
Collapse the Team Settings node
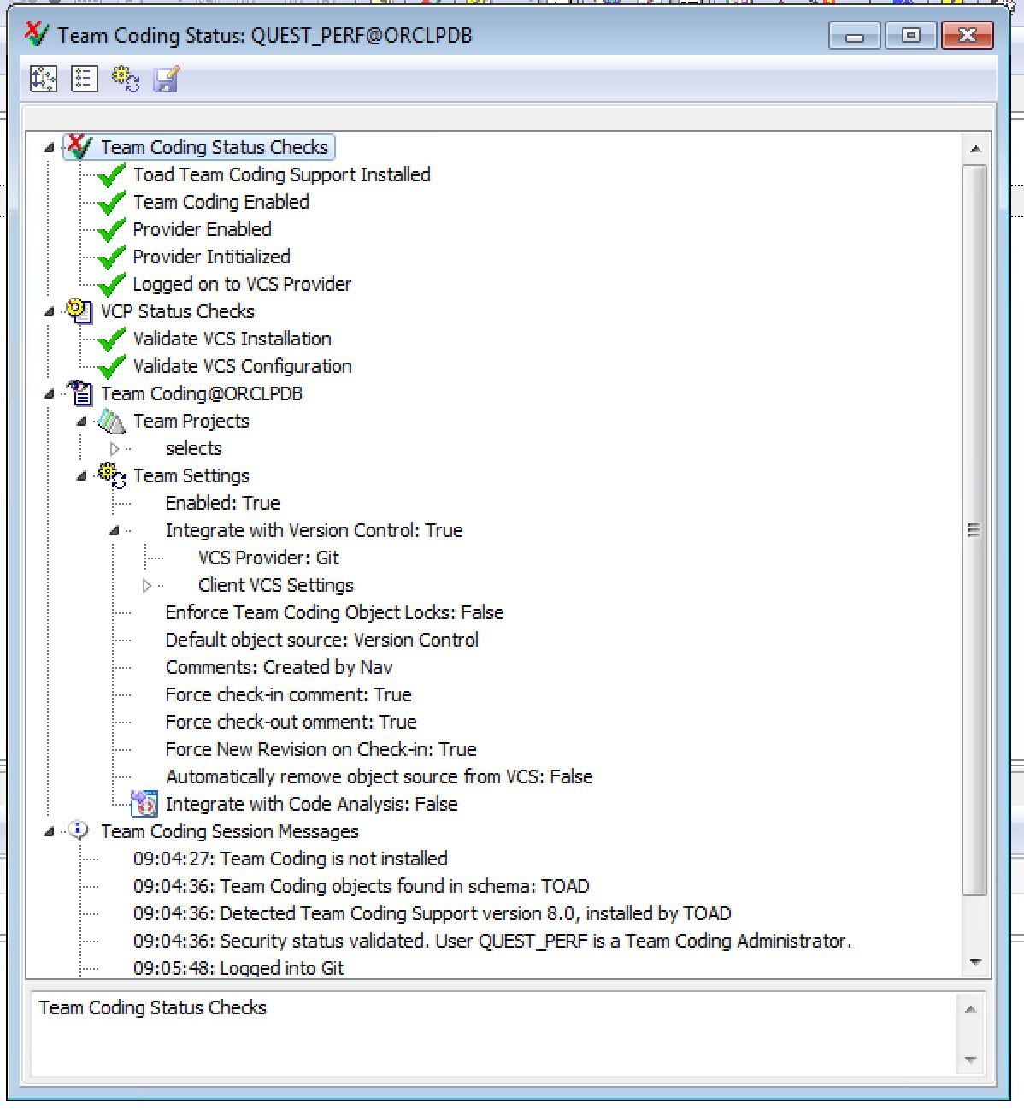coord(81,476)
